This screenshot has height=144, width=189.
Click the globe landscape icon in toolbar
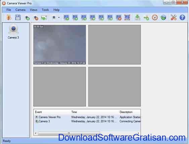(163, 17)
